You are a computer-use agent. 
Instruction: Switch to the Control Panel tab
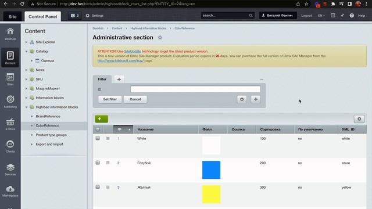tap(42, 17)
